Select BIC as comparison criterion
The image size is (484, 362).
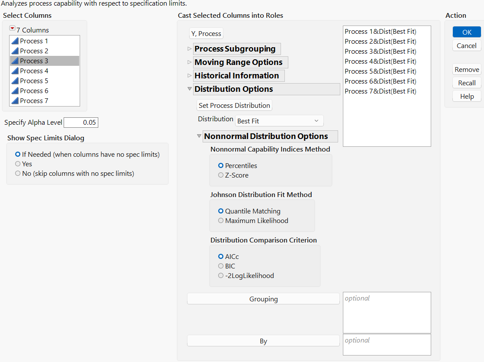coord(221,266)
